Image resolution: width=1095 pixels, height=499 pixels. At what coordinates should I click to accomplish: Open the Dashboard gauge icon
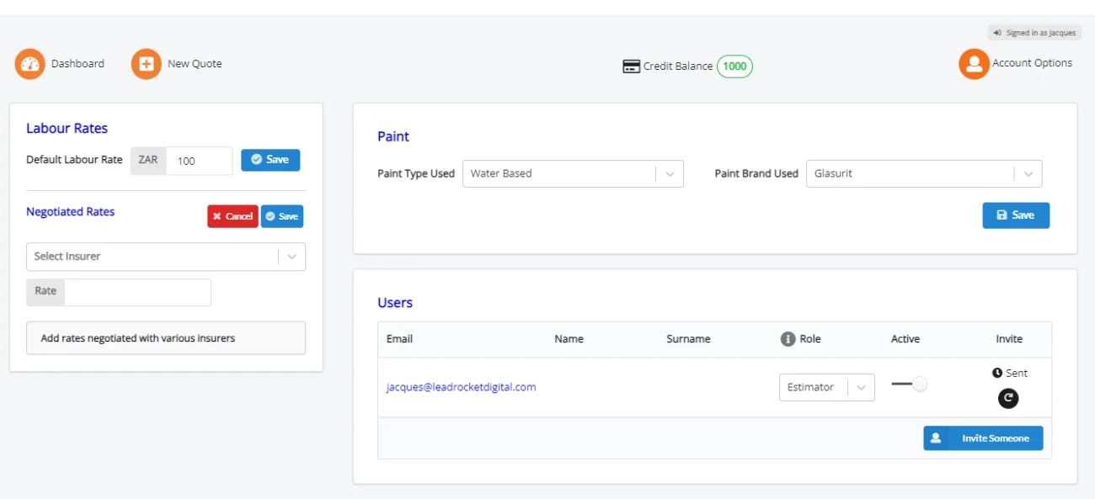tap(30, 64)
